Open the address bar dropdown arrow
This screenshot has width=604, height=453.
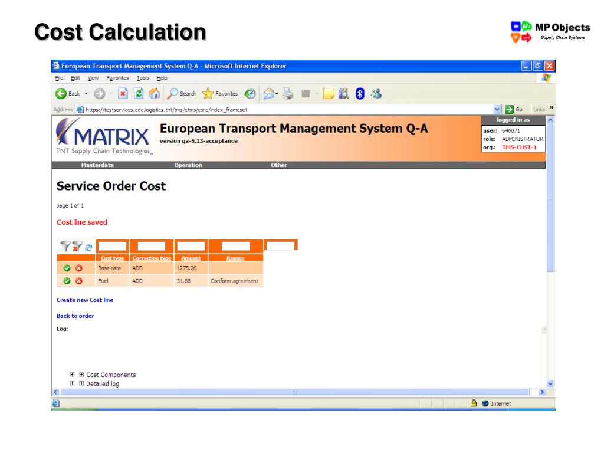point(497,109)
